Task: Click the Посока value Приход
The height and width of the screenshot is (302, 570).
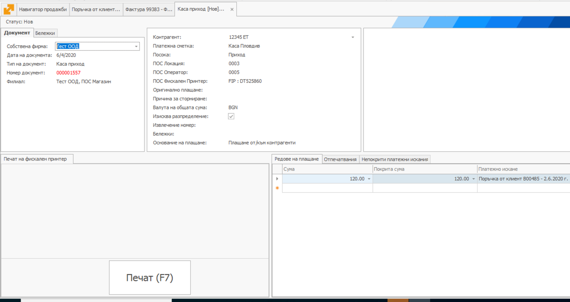Action: [x=237, y=55]
